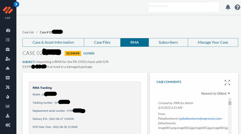
Task: Click the Replacement serial number line
Action: (59, 111)
